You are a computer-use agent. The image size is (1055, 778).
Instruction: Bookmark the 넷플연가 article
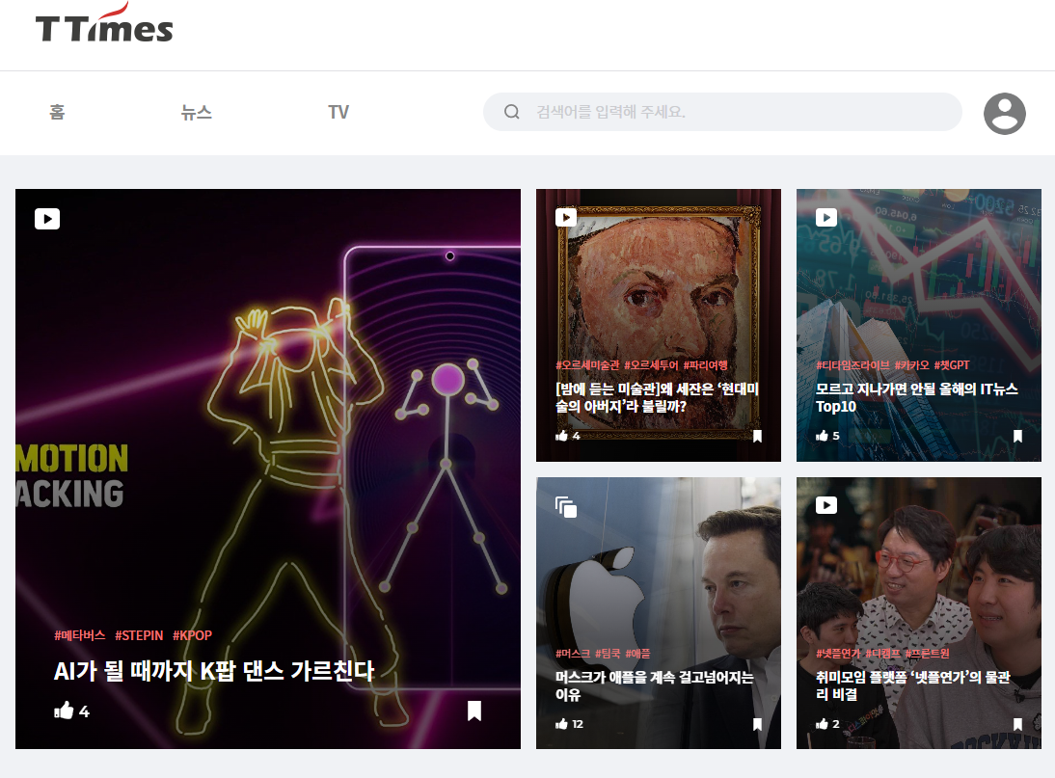coord(1017,724)
